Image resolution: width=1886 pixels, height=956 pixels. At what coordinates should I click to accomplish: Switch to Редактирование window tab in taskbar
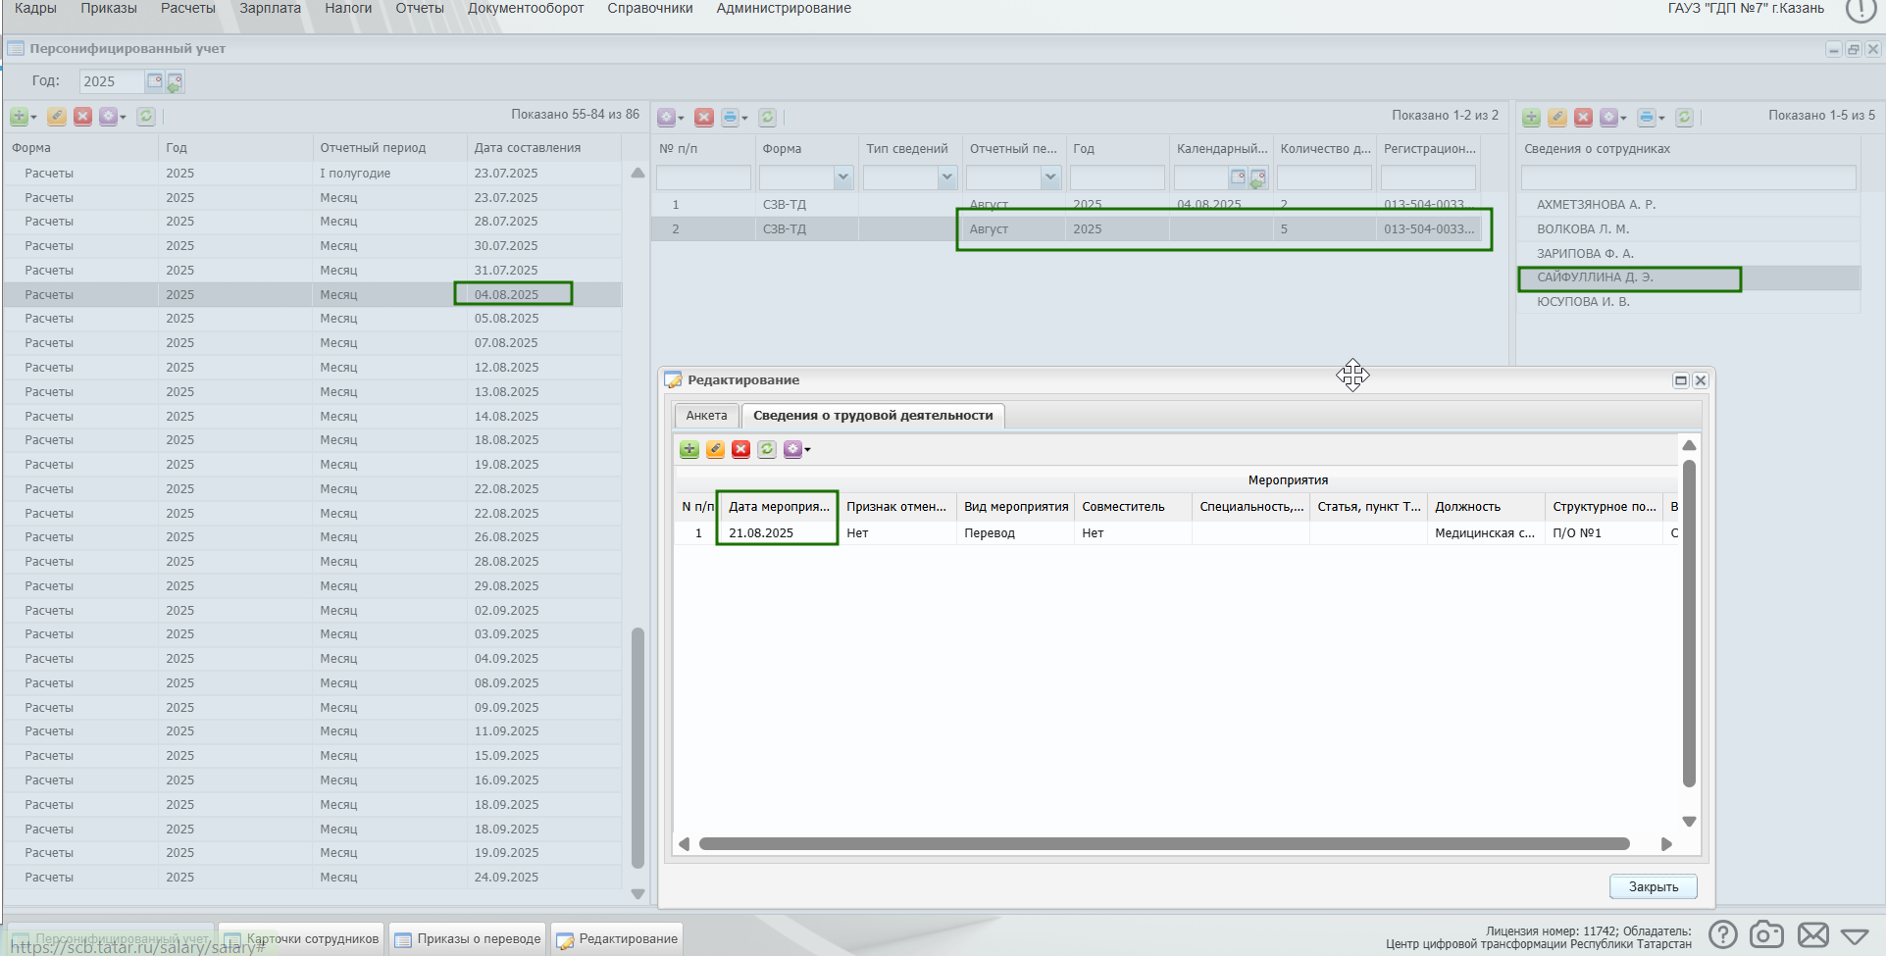pos(618,939)
